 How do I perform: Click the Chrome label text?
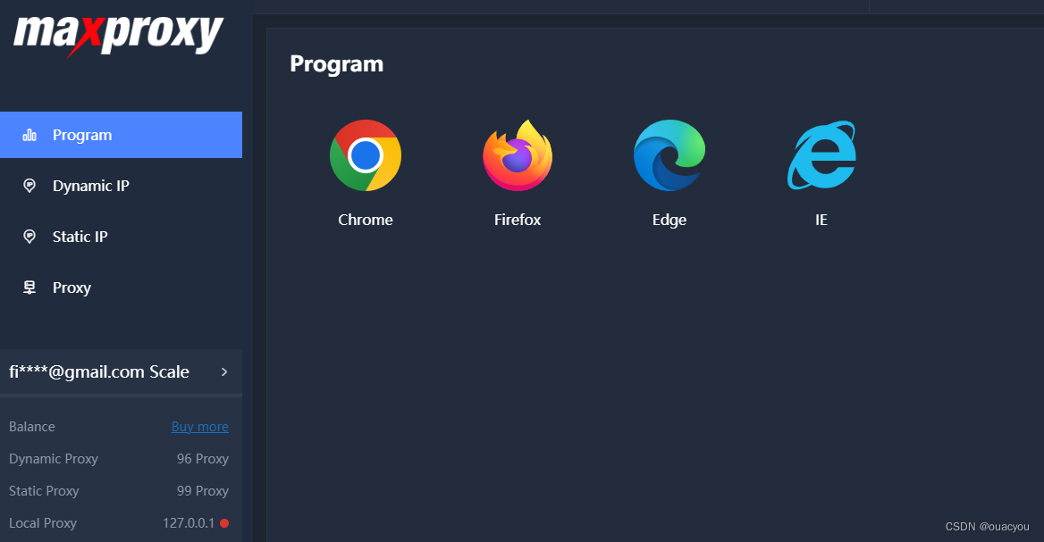click(x=366, y=220)
